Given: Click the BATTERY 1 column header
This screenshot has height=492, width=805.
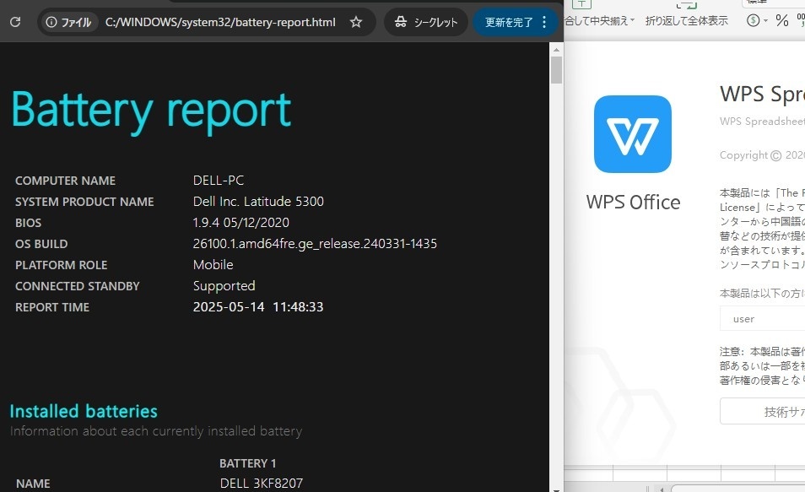Looking at the screenshot, I should (x=247, y=463).
